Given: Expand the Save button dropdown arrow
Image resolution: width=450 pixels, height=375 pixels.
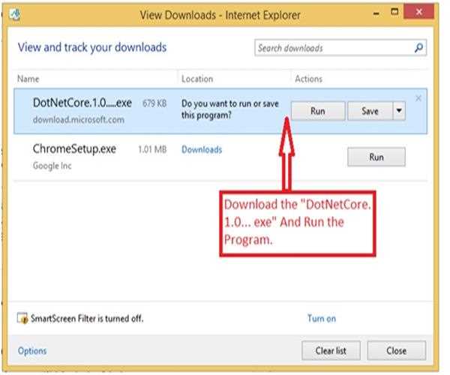Looking at the screenshot, I should [399, 111].
